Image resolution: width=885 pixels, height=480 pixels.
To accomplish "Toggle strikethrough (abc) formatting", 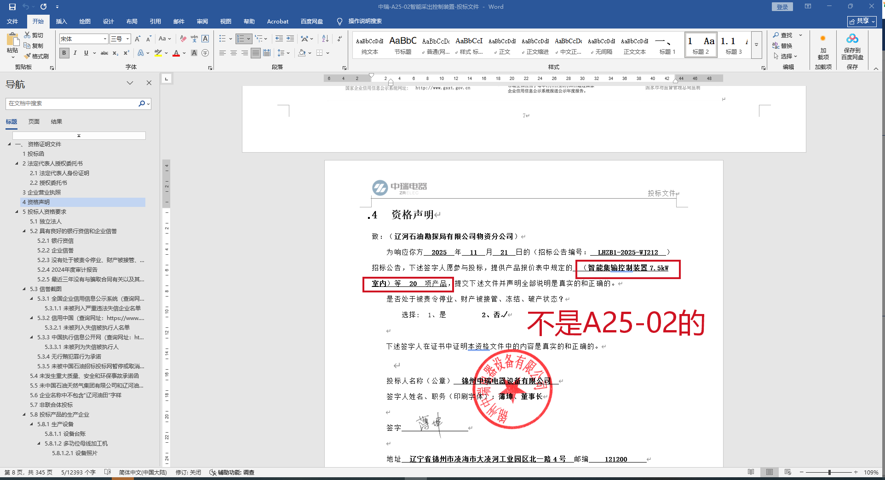I will 104,53.
